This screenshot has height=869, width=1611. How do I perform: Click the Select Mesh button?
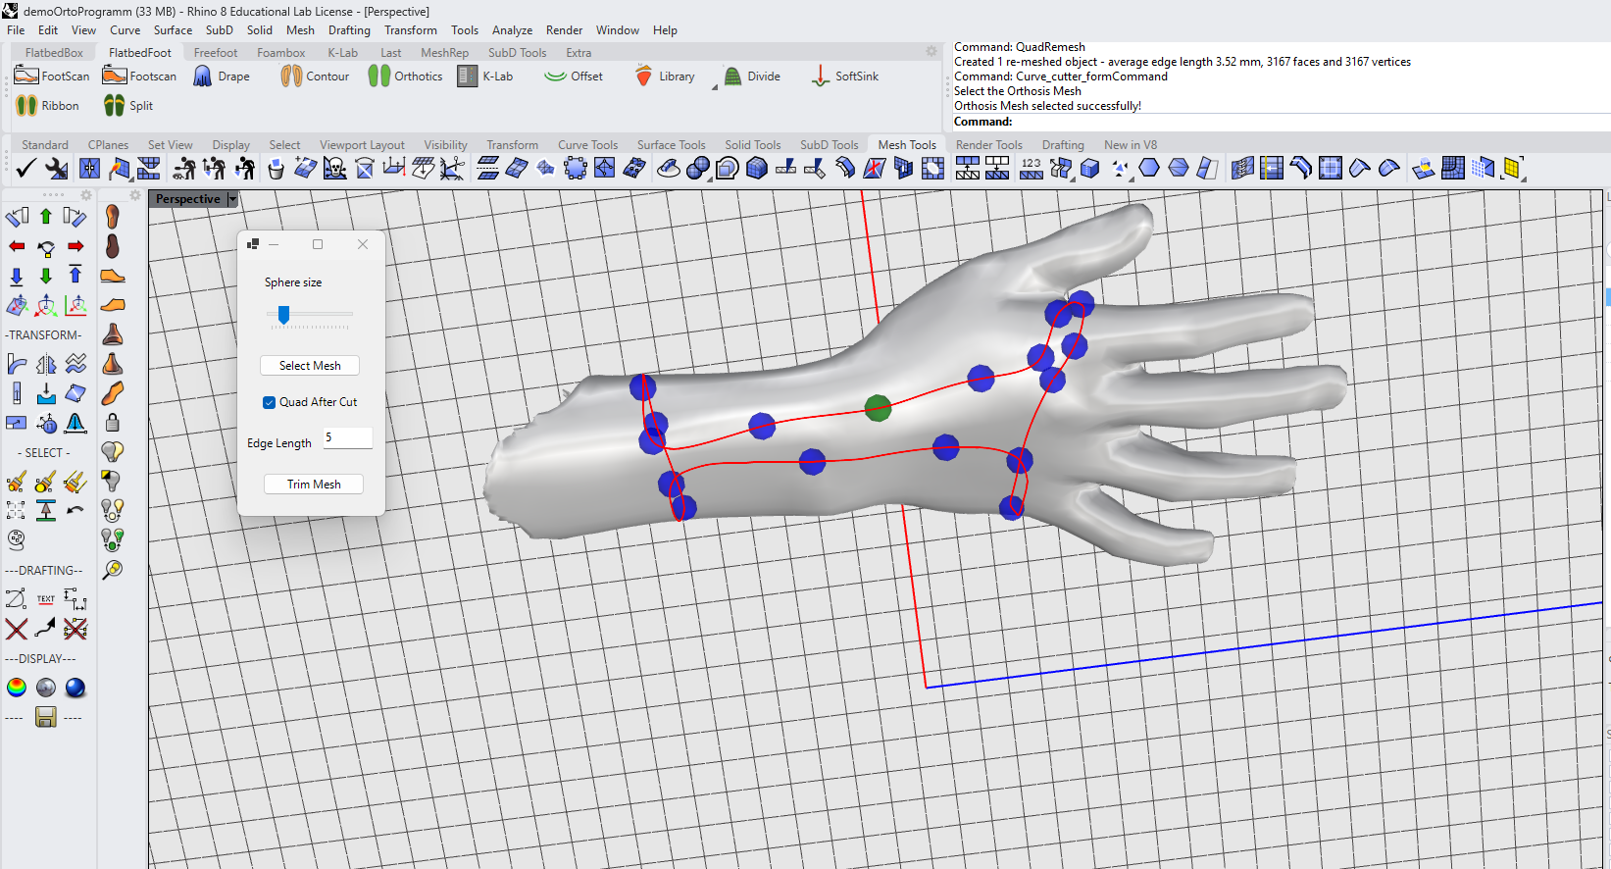tap(310, 366)
